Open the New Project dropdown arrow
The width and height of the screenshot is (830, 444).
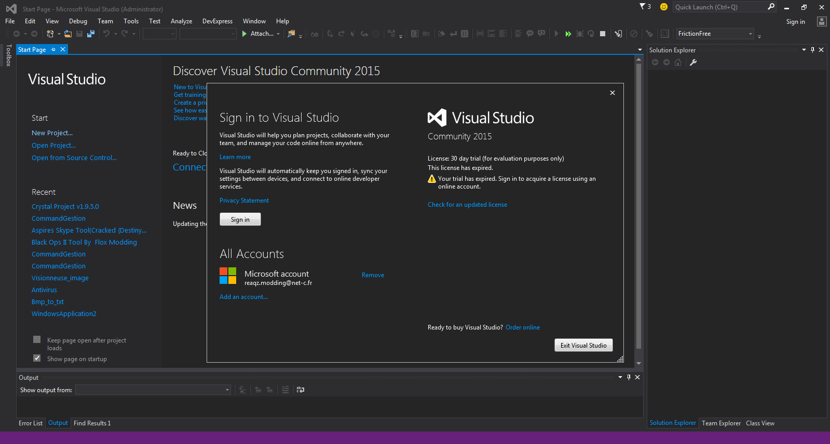[59, 34]
